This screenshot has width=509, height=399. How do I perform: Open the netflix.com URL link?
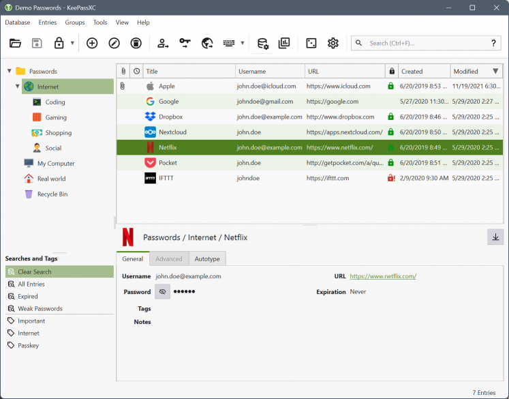382,276
